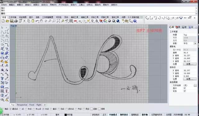
Task: Enable the 中点 object snap checkbox
Action: (26, 109)
